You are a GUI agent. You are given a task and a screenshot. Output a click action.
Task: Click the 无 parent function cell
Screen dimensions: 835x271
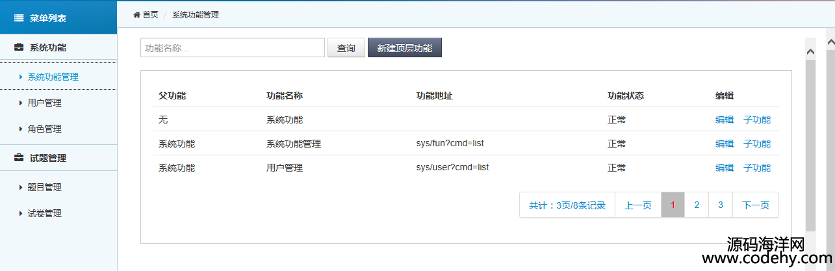(x=163, y=120)
